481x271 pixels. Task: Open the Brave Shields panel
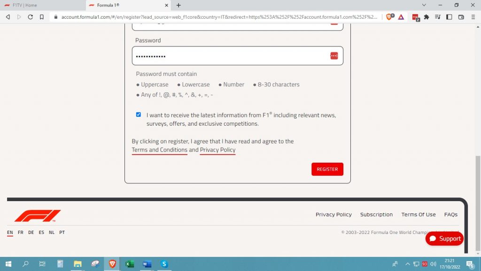(390, 16)
